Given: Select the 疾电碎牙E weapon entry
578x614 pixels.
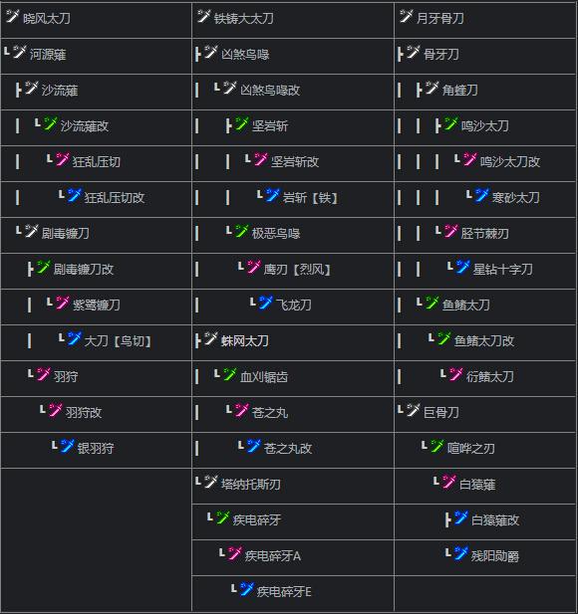Looking at the screenshot, I should (284, 592).
